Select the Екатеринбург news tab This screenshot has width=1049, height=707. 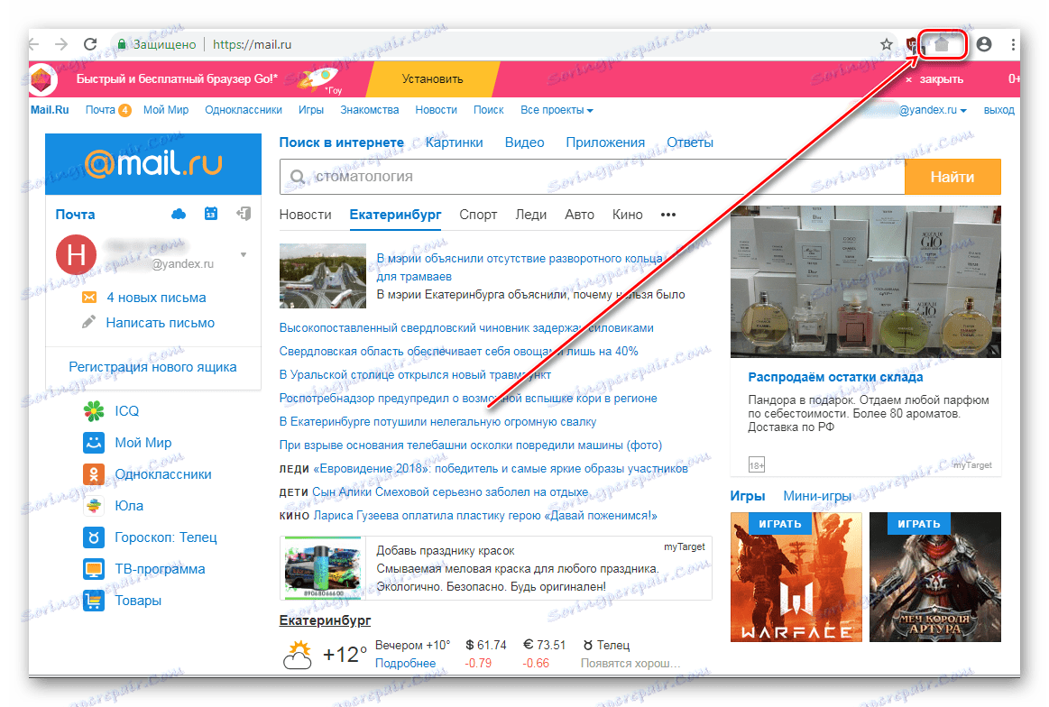tap(395, 215)
